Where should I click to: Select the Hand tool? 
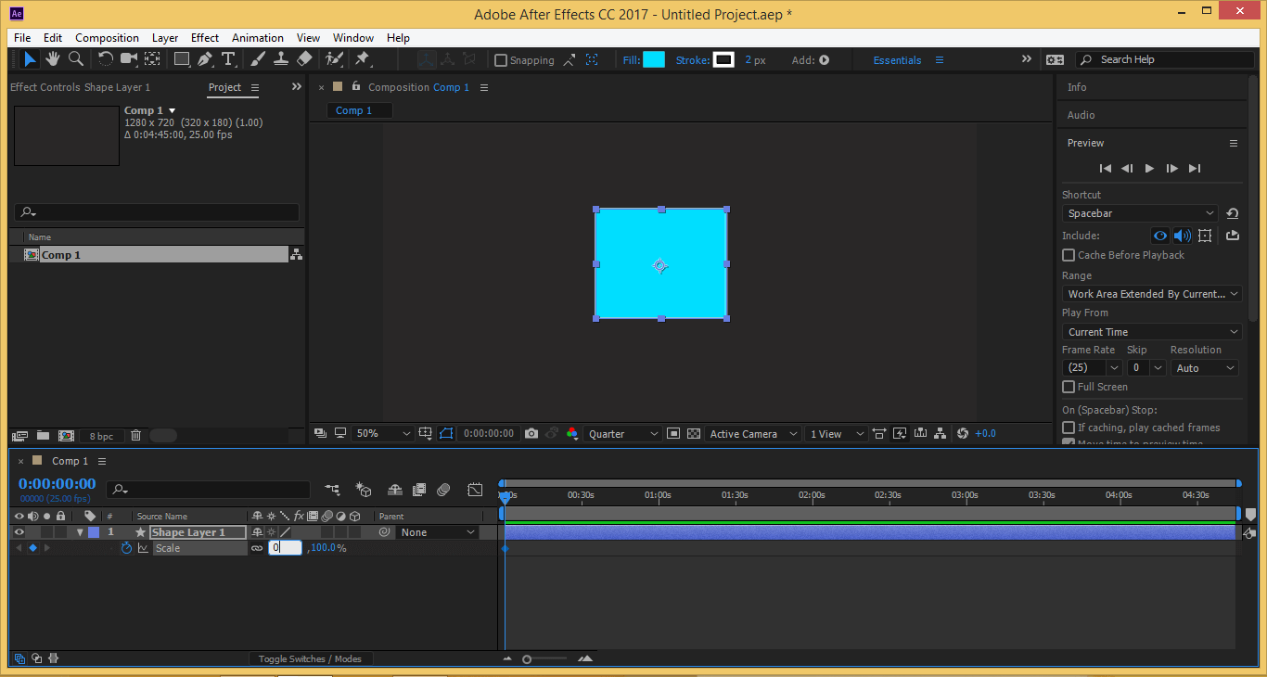click(53, 59)
